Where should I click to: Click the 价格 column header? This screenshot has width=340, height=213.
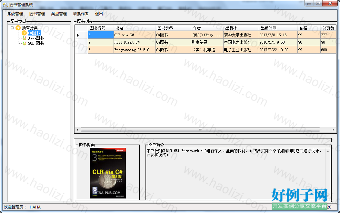(x=309, y=28)
